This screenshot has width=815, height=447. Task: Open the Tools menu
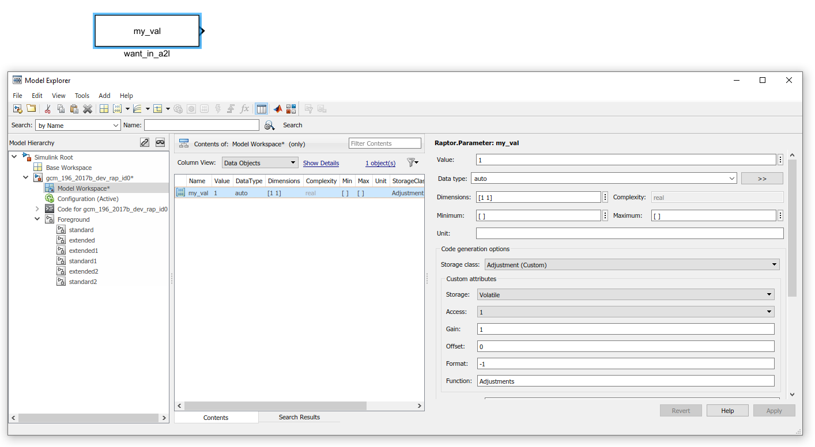click(x=82, y=96)
